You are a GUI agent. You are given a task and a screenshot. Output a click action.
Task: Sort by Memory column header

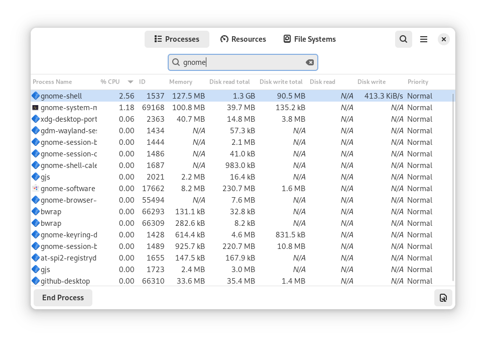(181, 82)
